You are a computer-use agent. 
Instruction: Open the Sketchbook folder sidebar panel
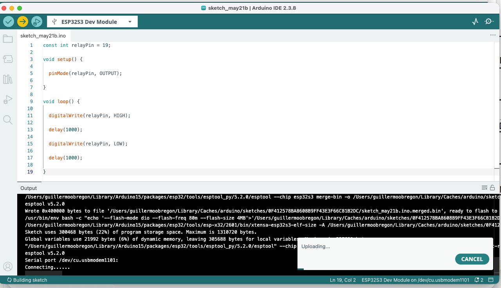[8, 39]
